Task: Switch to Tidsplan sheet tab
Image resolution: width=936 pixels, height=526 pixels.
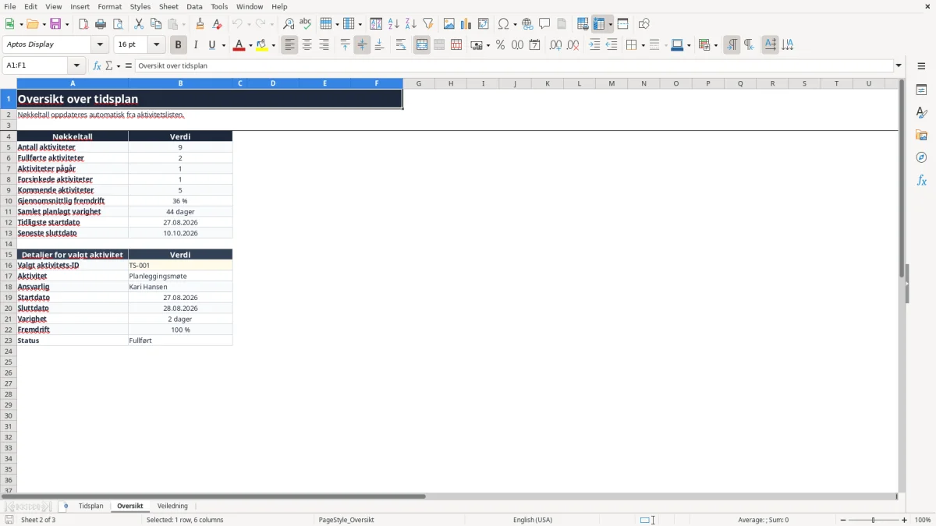Action: pyautogui.click(x=90, y=507)
